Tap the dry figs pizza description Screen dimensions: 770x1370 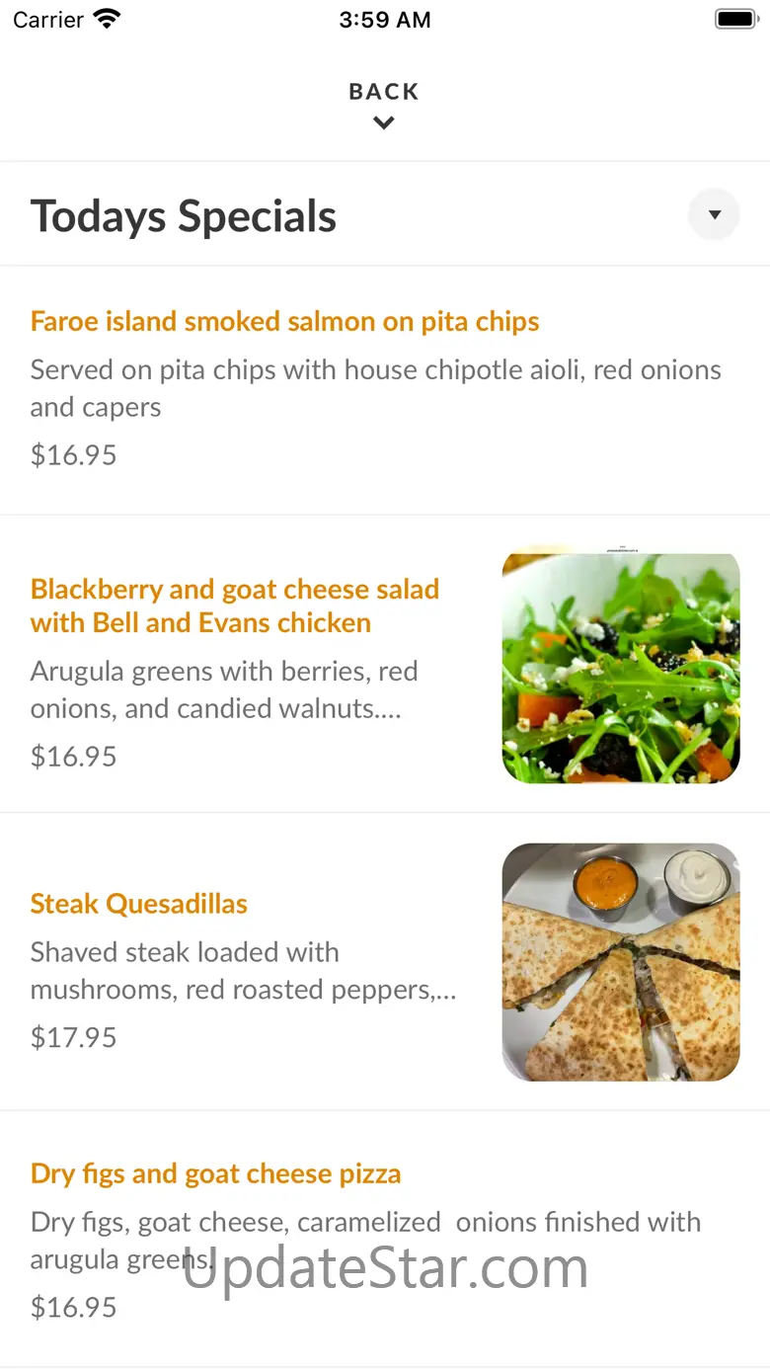click(x=366, y=1241)
